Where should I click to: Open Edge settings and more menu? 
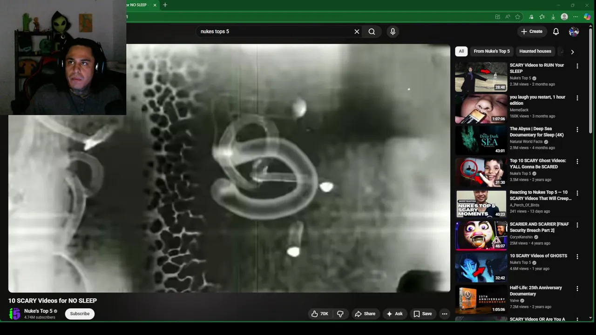coord(576,17)
